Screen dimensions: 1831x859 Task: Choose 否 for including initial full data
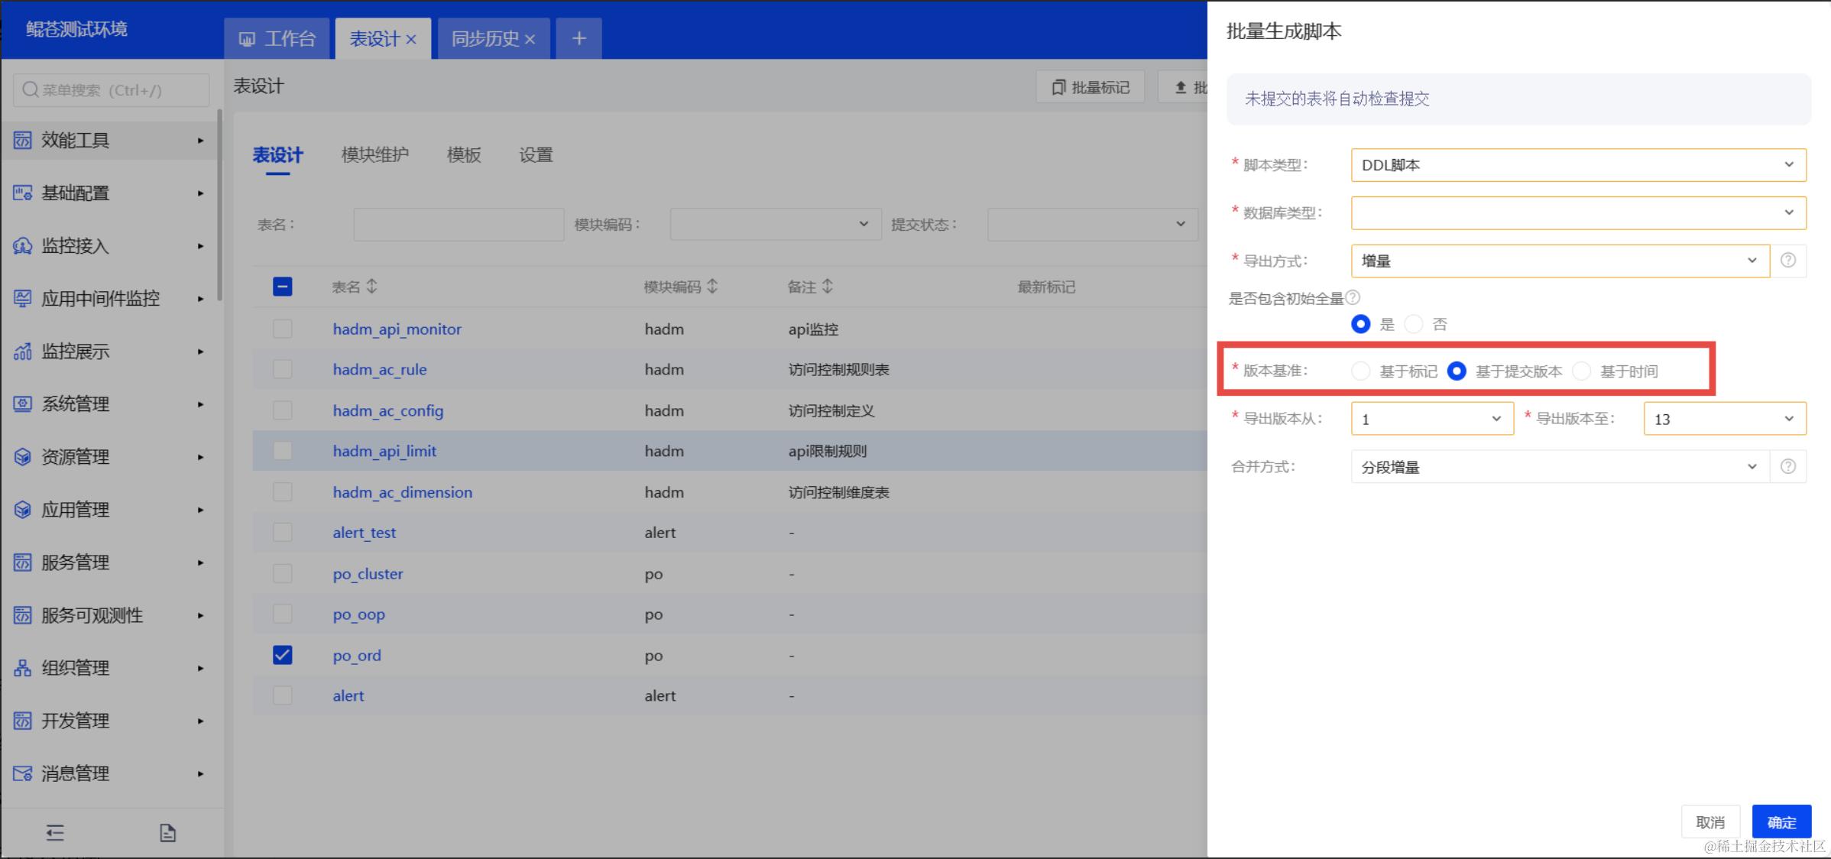click(x=1414, y=324)
